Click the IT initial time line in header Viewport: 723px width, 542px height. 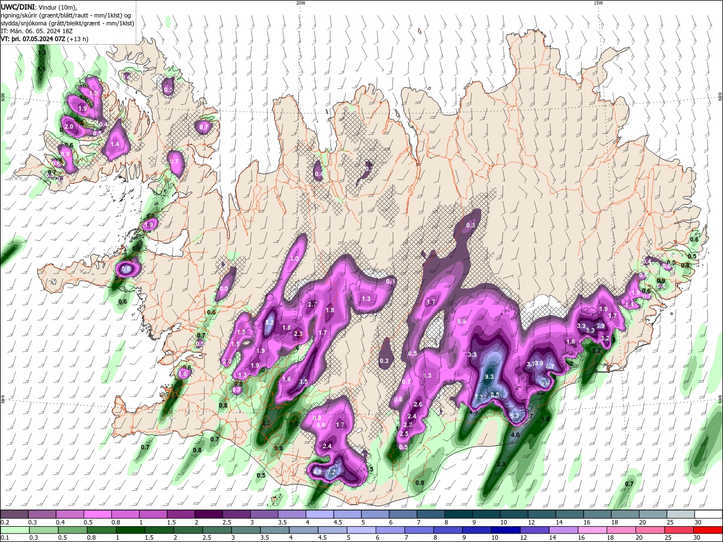[x=37, y=31]
